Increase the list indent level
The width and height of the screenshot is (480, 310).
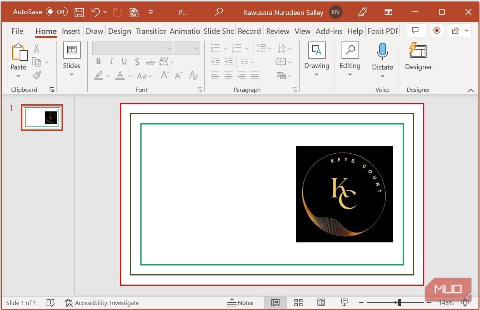228,62
